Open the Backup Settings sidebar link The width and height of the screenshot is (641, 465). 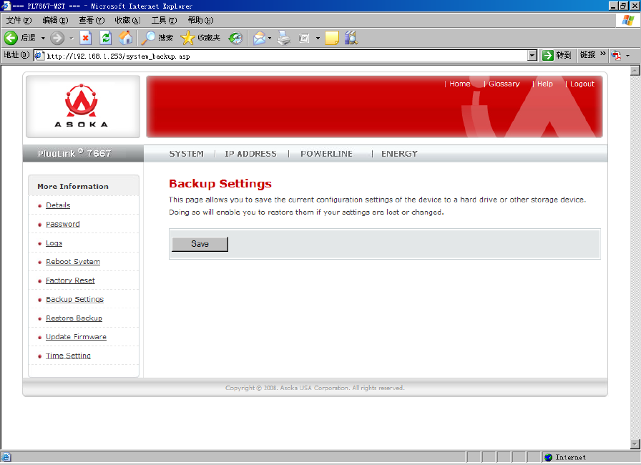pyautogui.click(x=75, y=300)
